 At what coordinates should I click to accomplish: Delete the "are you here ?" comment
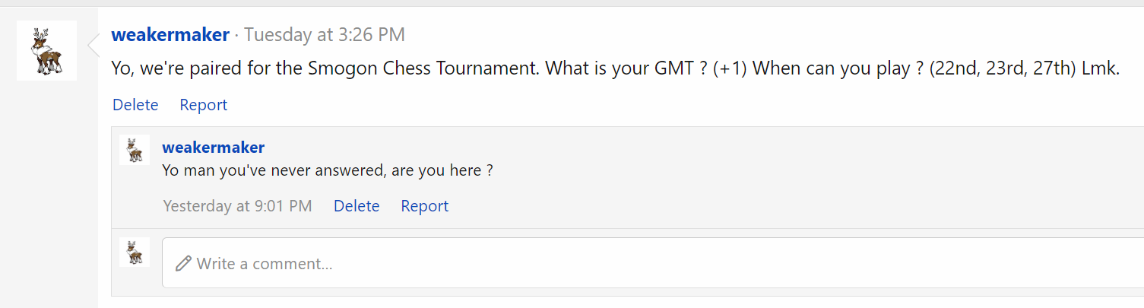click(x=357, y=206)
